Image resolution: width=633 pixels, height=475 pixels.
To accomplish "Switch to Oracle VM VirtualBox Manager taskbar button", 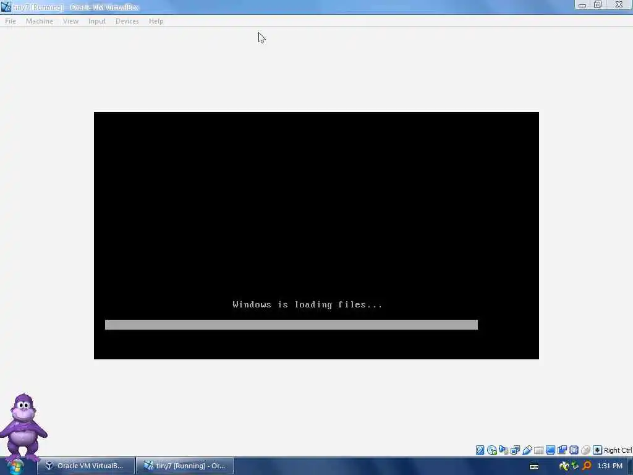I will coord(86,466).
